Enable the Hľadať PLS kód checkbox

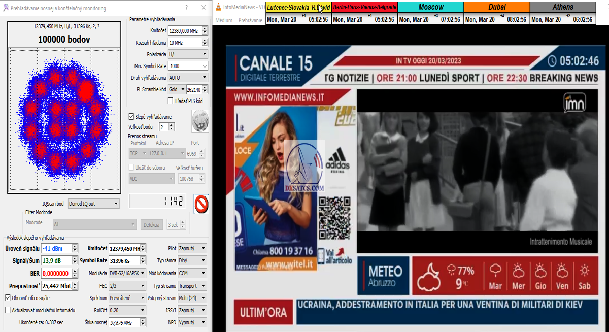[x=171, y=101]
